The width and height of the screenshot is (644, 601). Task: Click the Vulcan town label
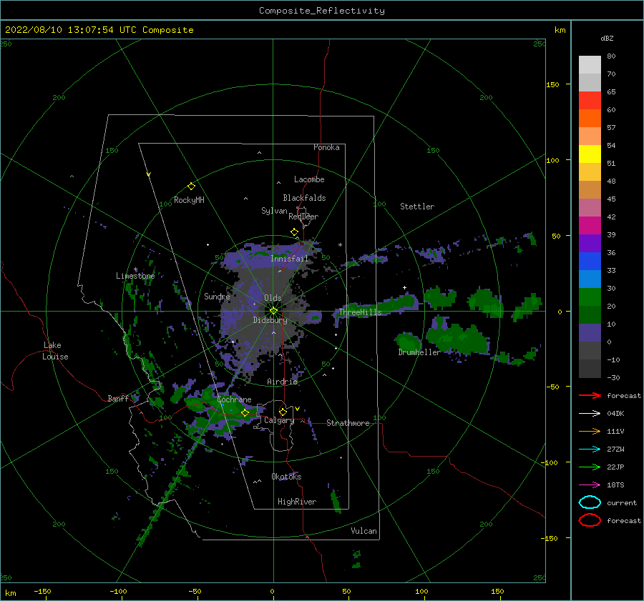(364, 531)
